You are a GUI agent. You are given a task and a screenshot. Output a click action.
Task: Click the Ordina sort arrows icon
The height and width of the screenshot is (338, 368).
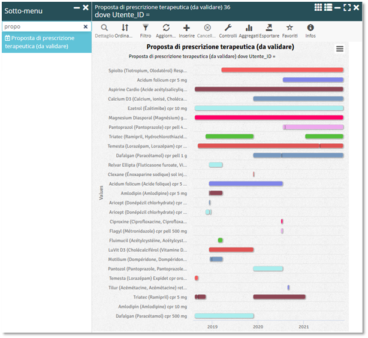click(x=125, y=28)
